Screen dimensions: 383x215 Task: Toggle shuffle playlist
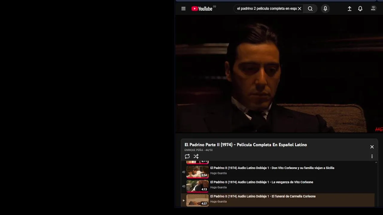tap(196, 156)
